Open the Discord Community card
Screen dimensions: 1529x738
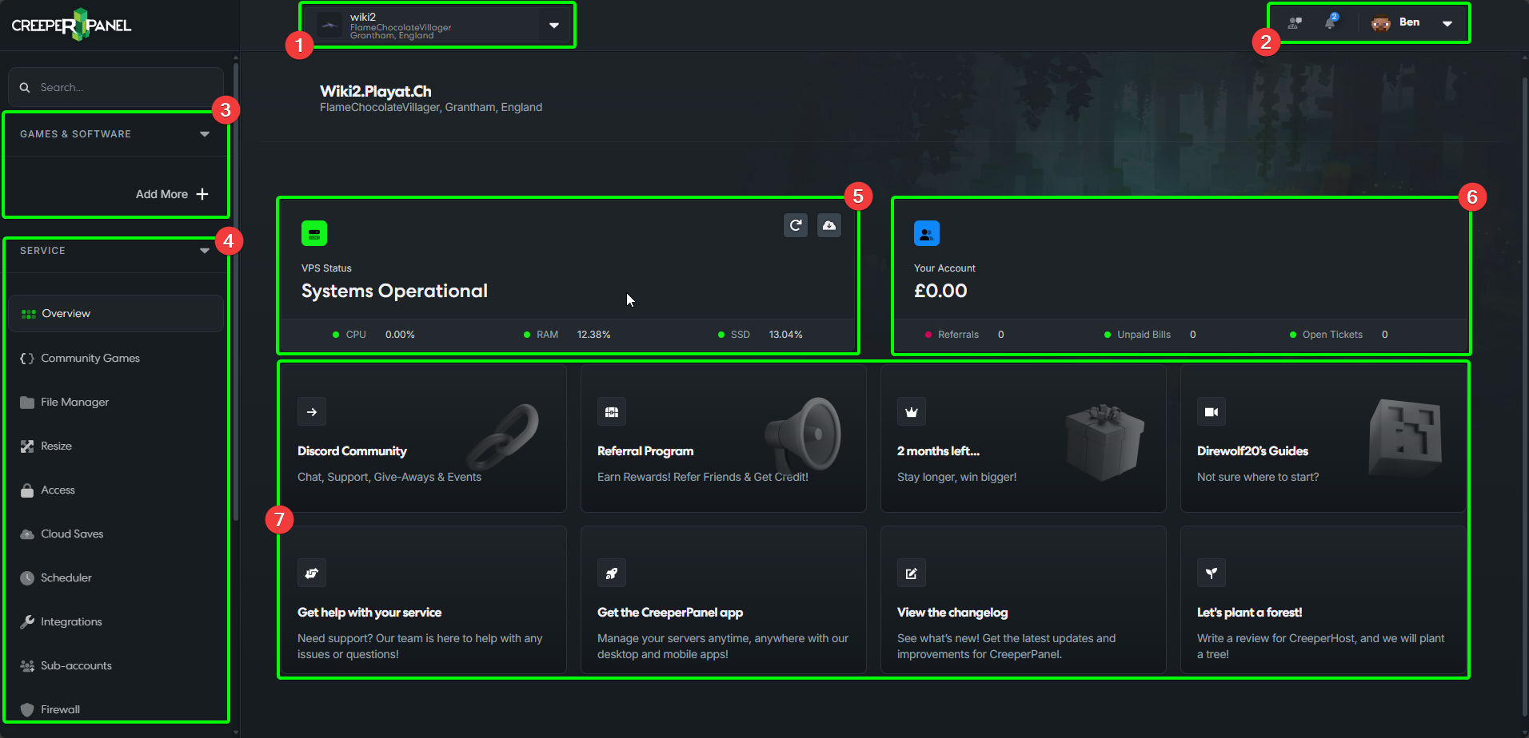pyautogui.click(x=424, y=438)
